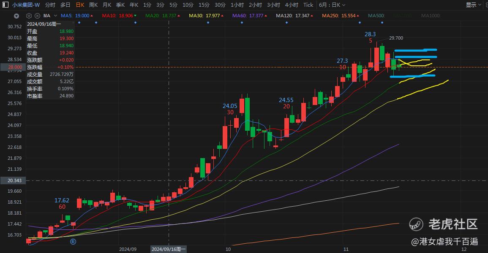Open MA indicator settings gear
The image size is (488, 253).
click(x=29, y=16)
